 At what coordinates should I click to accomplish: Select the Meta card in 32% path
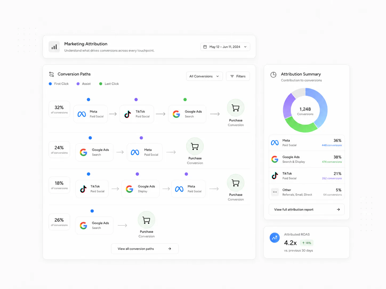pyautogui.click(x=91, y=114)
